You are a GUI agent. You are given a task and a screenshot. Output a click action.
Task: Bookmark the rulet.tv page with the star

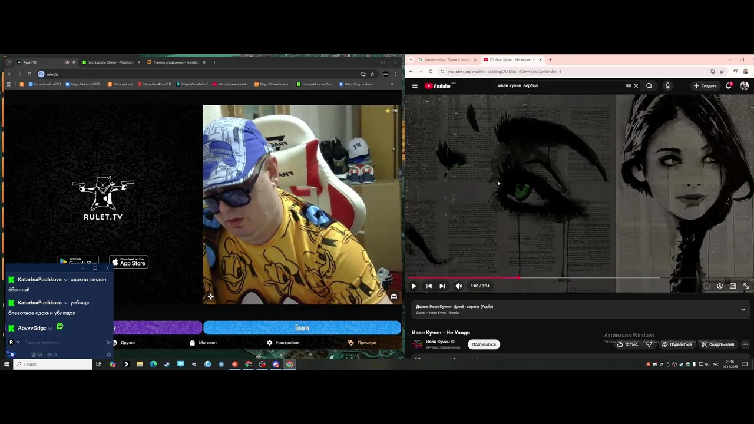[372, 74]
